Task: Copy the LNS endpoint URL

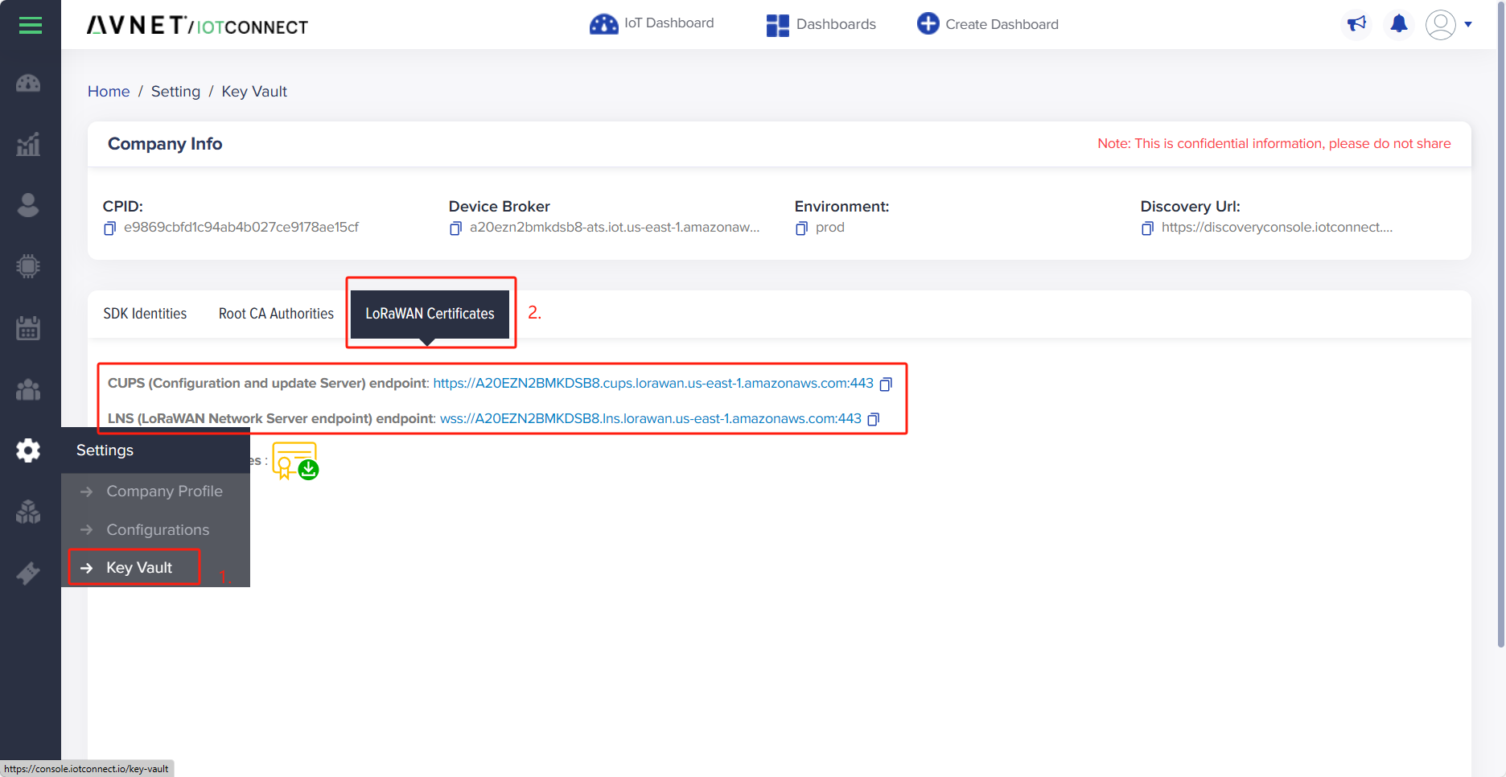Action: coord(874,419)
